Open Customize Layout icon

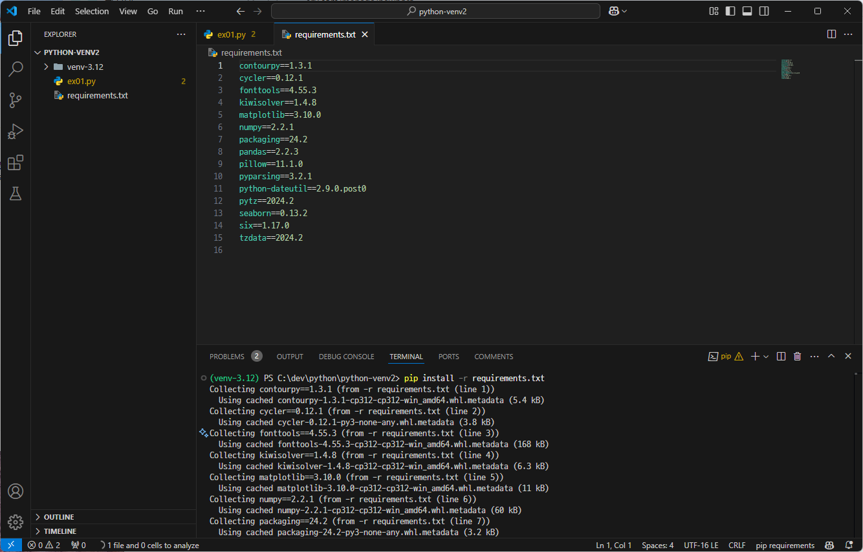point(714,11)
